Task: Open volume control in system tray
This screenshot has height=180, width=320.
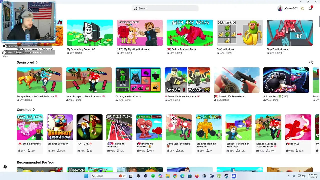Action: click(x=303, y=176)
